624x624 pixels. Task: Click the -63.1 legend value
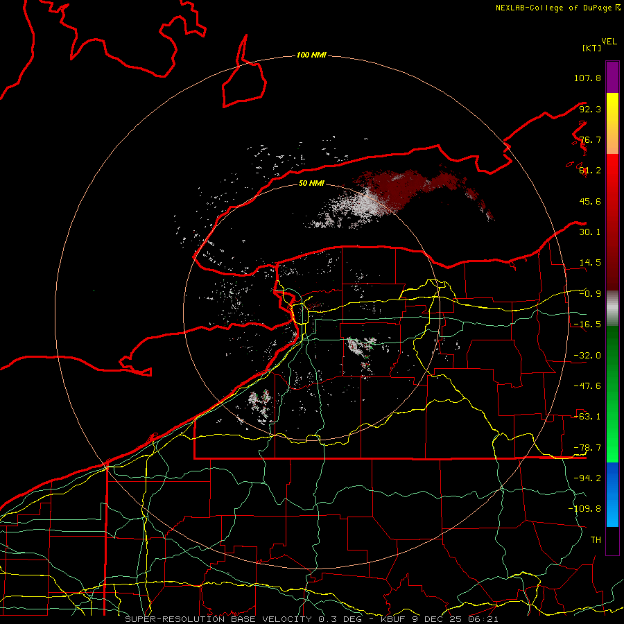[587, 417]
